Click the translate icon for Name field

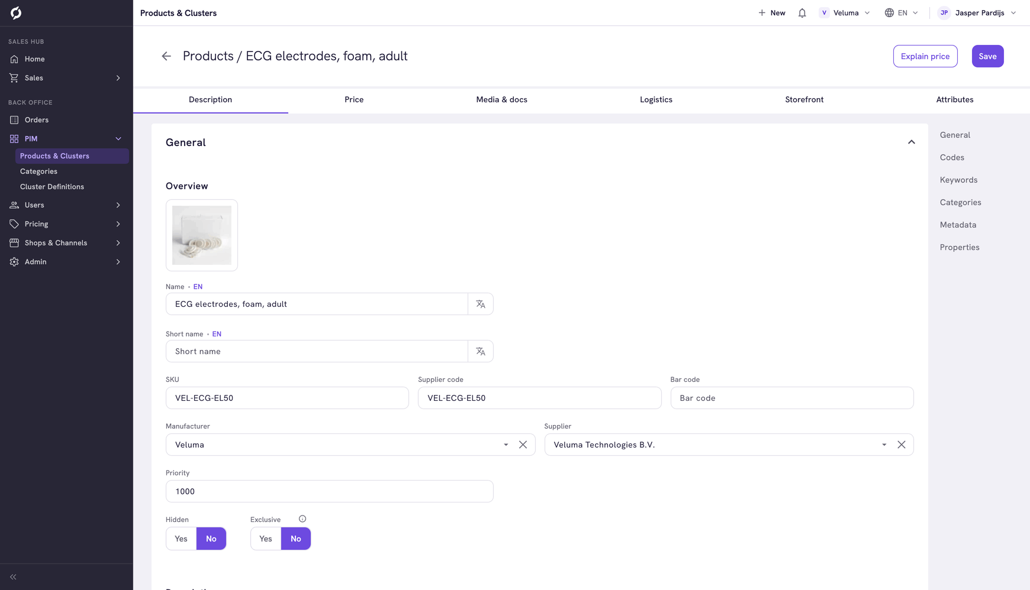point(481,304)
